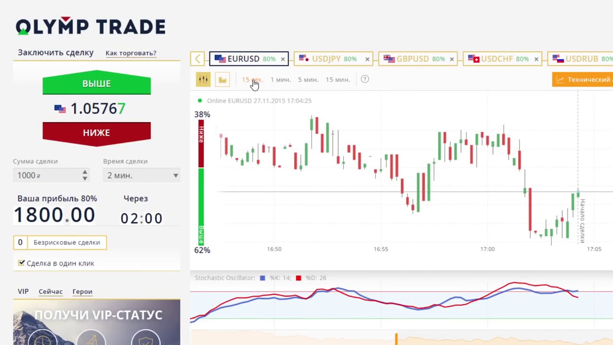The width and height of the screenshot is (613, 345).
Task: Switch to the USDJPY asset tab
Action: pos(328,59)
